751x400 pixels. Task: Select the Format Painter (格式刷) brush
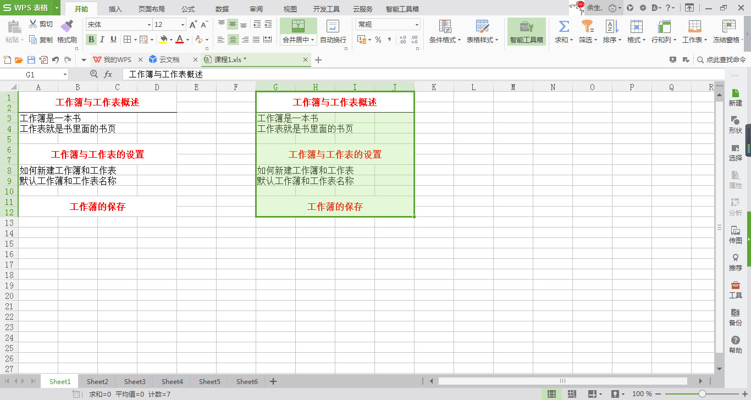click(67, 26)
